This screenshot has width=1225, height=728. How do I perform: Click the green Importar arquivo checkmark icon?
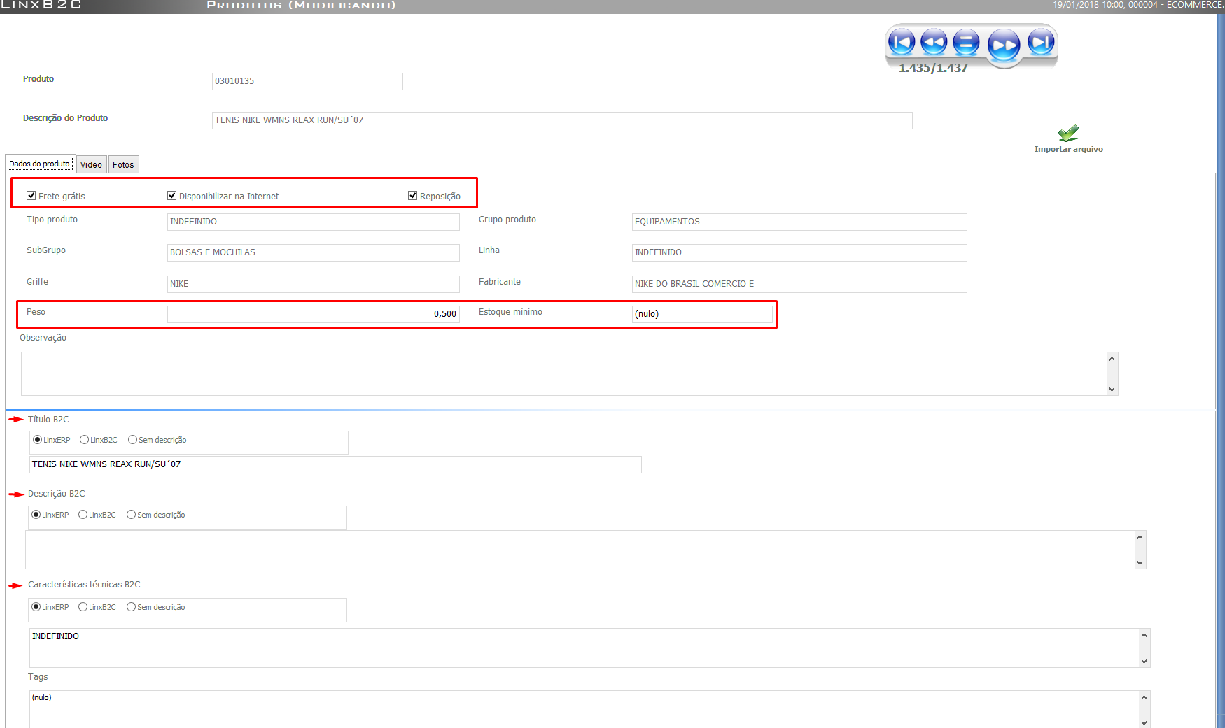click(x=1068, y=133)
